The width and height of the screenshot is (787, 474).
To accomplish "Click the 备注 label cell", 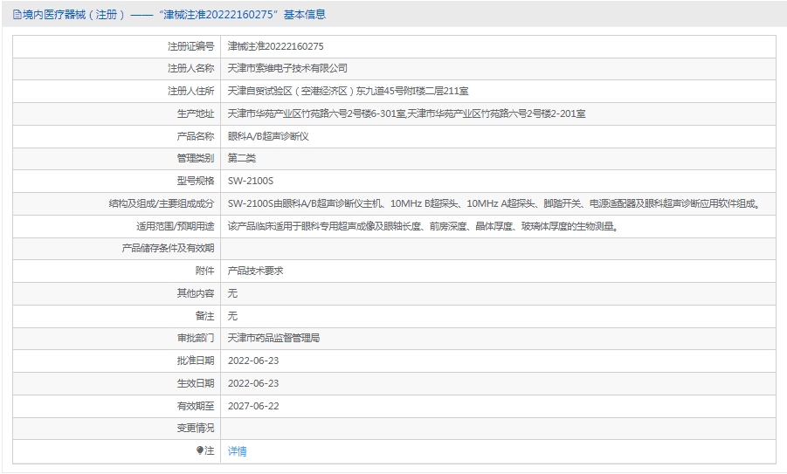I will click(x=117, y=315).
